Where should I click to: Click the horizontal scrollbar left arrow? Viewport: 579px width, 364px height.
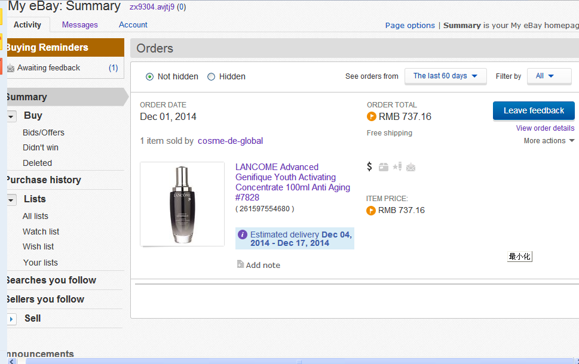click(11, 361)
